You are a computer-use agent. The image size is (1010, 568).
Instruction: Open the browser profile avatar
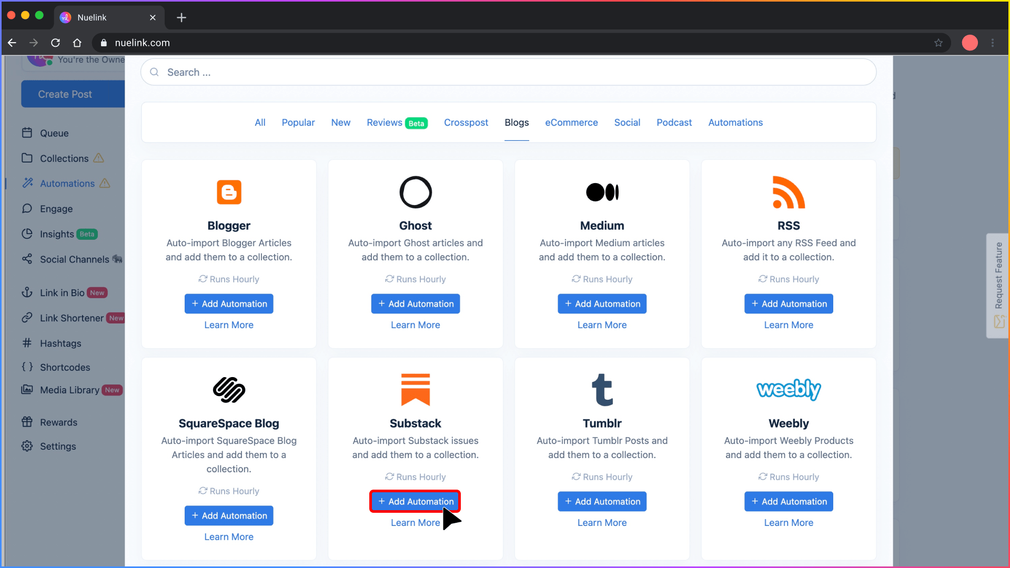(x=970, y=43)
